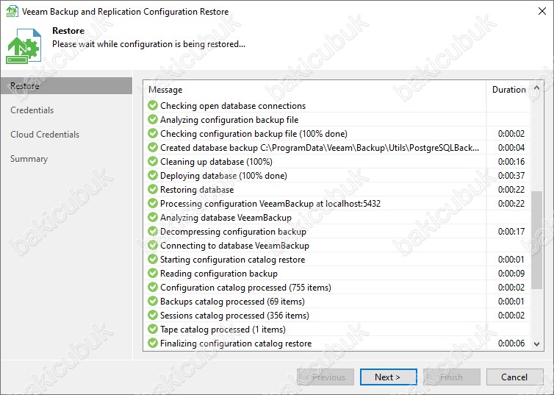Click duration 0:00:09 for Reading configuration backup
This screenshot has height=395, width=554.
click(x=511, y=274)
